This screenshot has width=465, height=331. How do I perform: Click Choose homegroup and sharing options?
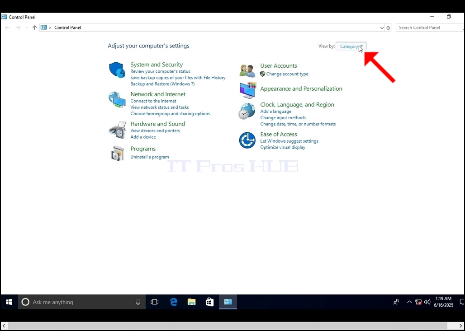coord(170,113)
